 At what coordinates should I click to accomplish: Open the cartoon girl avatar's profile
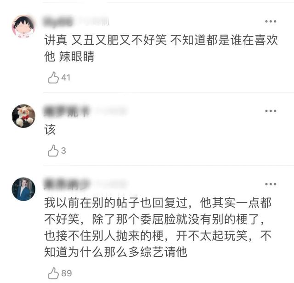click(23, 27)
